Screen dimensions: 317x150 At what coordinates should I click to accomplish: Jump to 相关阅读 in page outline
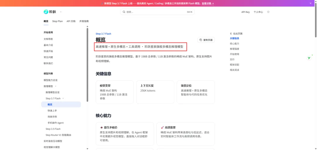tap(235, 70)
